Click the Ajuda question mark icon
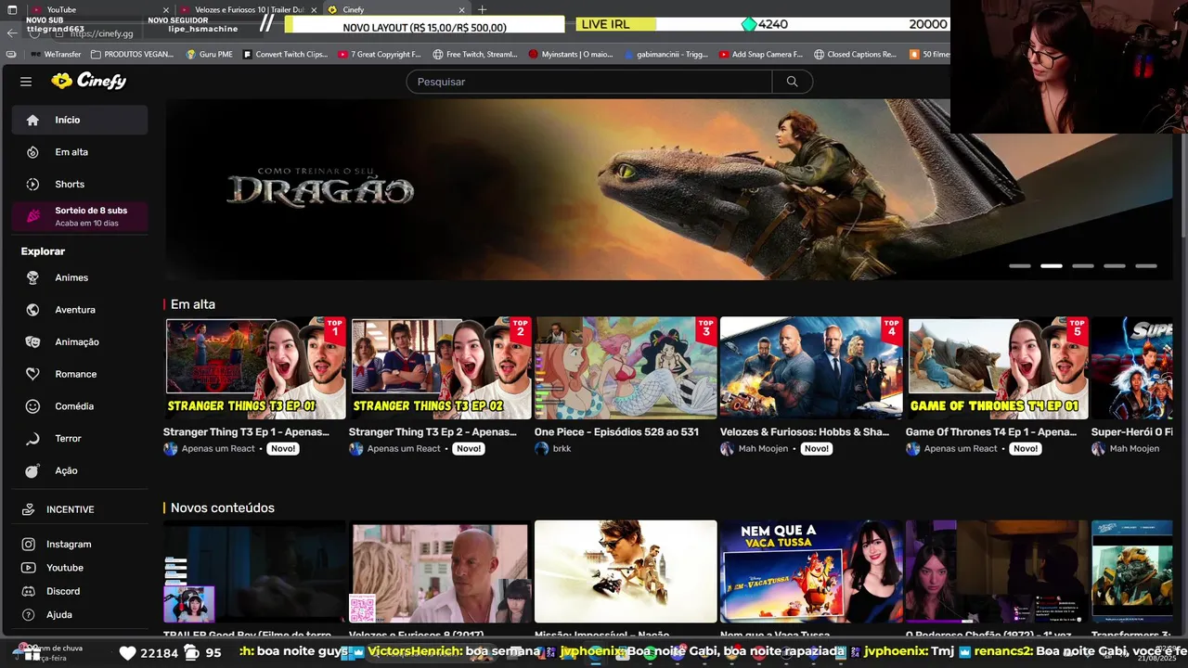The width and height of the screenshot is (1188, 668). point(28,614)
